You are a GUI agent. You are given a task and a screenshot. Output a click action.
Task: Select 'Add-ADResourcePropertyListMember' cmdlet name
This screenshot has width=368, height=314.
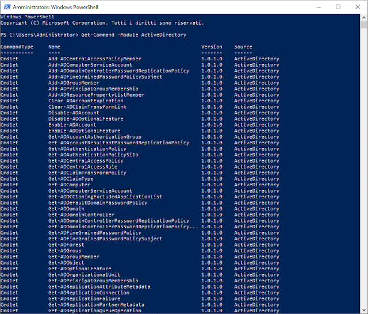pyautogui.click(x=96, y=95)
